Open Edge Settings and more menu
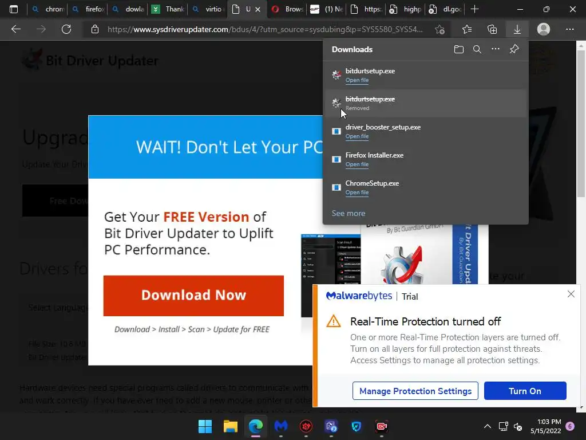The height and width of the screenshot is (440, 586). [569, 29]
